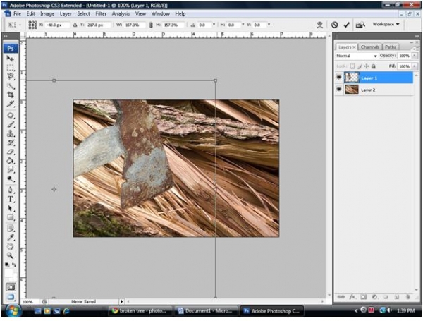Select the Hand tool
This screenshot has height=321, width=423.
[11, 246]
